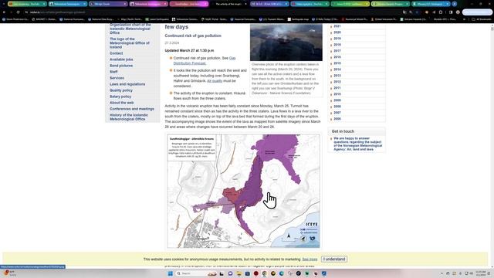Click See more in cookie banner
Screen dimensions: 494x278
tap(310, 259)
